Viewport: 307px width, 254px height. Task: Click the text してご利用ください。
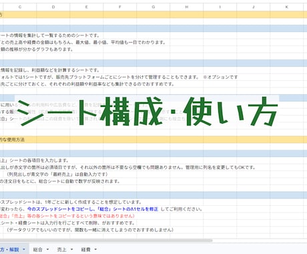tap(182, 209)
